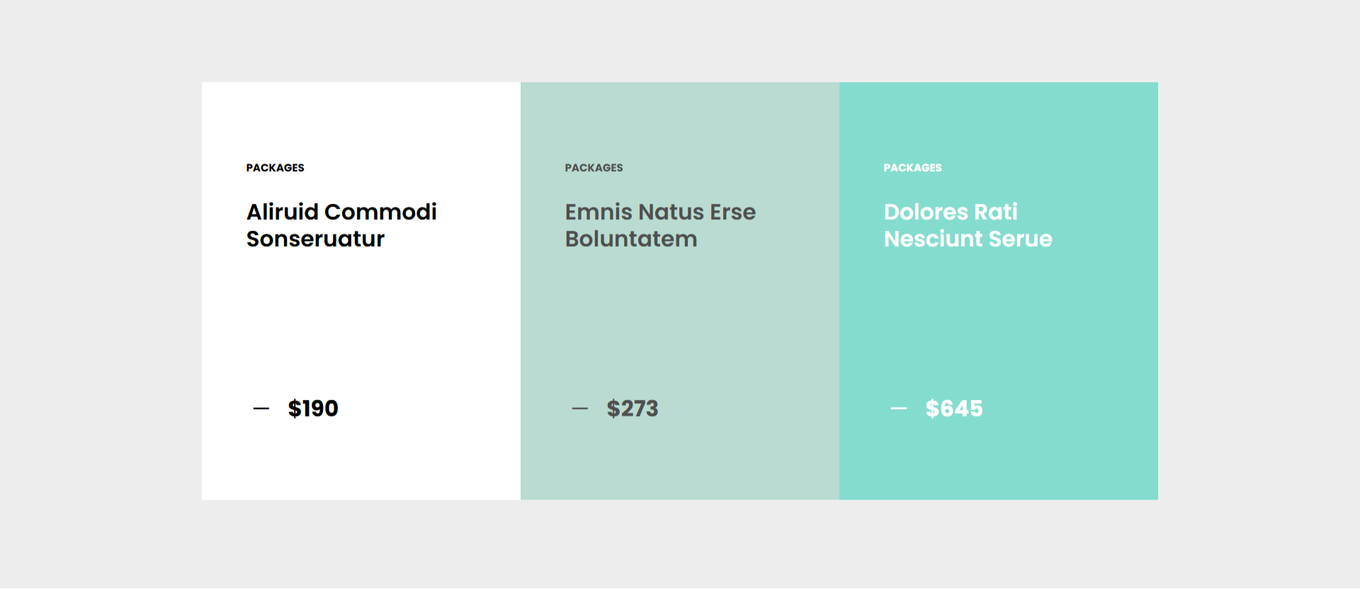Open the Aliruid Commodi Sonseruatur package title

pos(341,225)
